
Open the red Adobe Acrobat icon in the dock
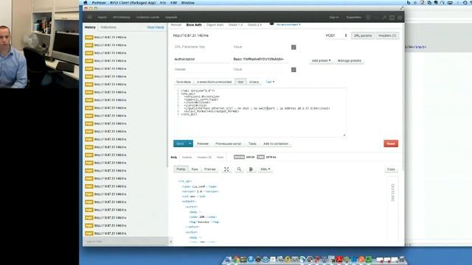(x=339, y=259)
